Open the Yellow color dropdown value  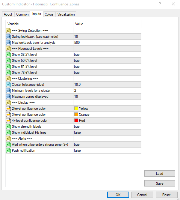(107, 109)
